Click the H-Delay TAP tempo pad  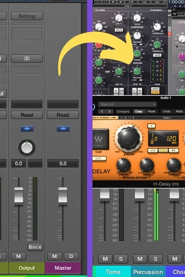tap(101, 139)
